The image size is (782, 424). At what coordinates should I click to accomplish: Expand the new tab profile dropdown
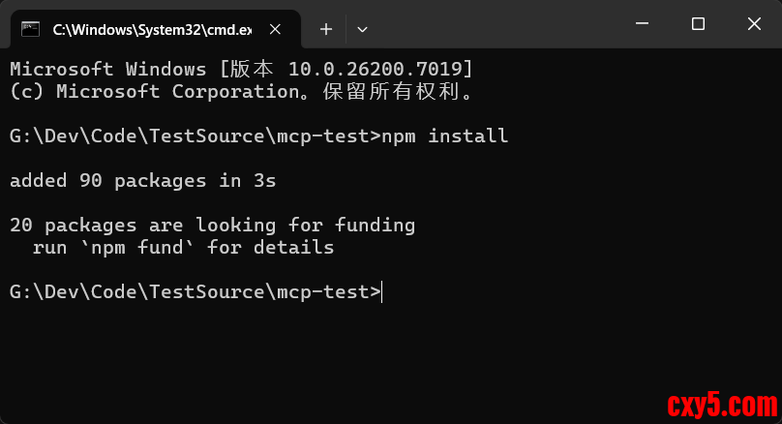(362, 29)
